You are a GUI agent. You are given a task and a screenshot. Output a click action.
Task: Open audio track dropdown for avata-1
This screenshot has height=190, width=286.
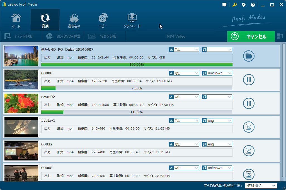click(217, 121)
